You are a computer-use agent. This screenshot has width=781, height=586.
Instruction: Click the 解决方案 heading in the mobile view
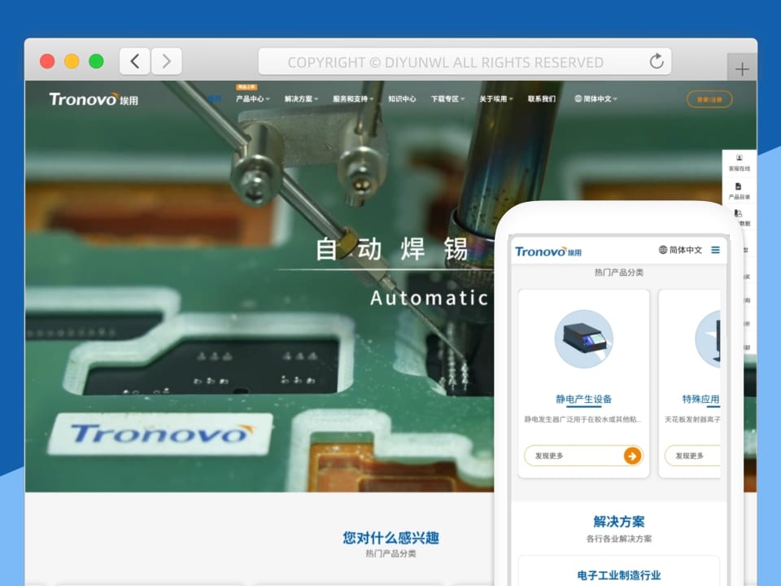pos(618,522)
